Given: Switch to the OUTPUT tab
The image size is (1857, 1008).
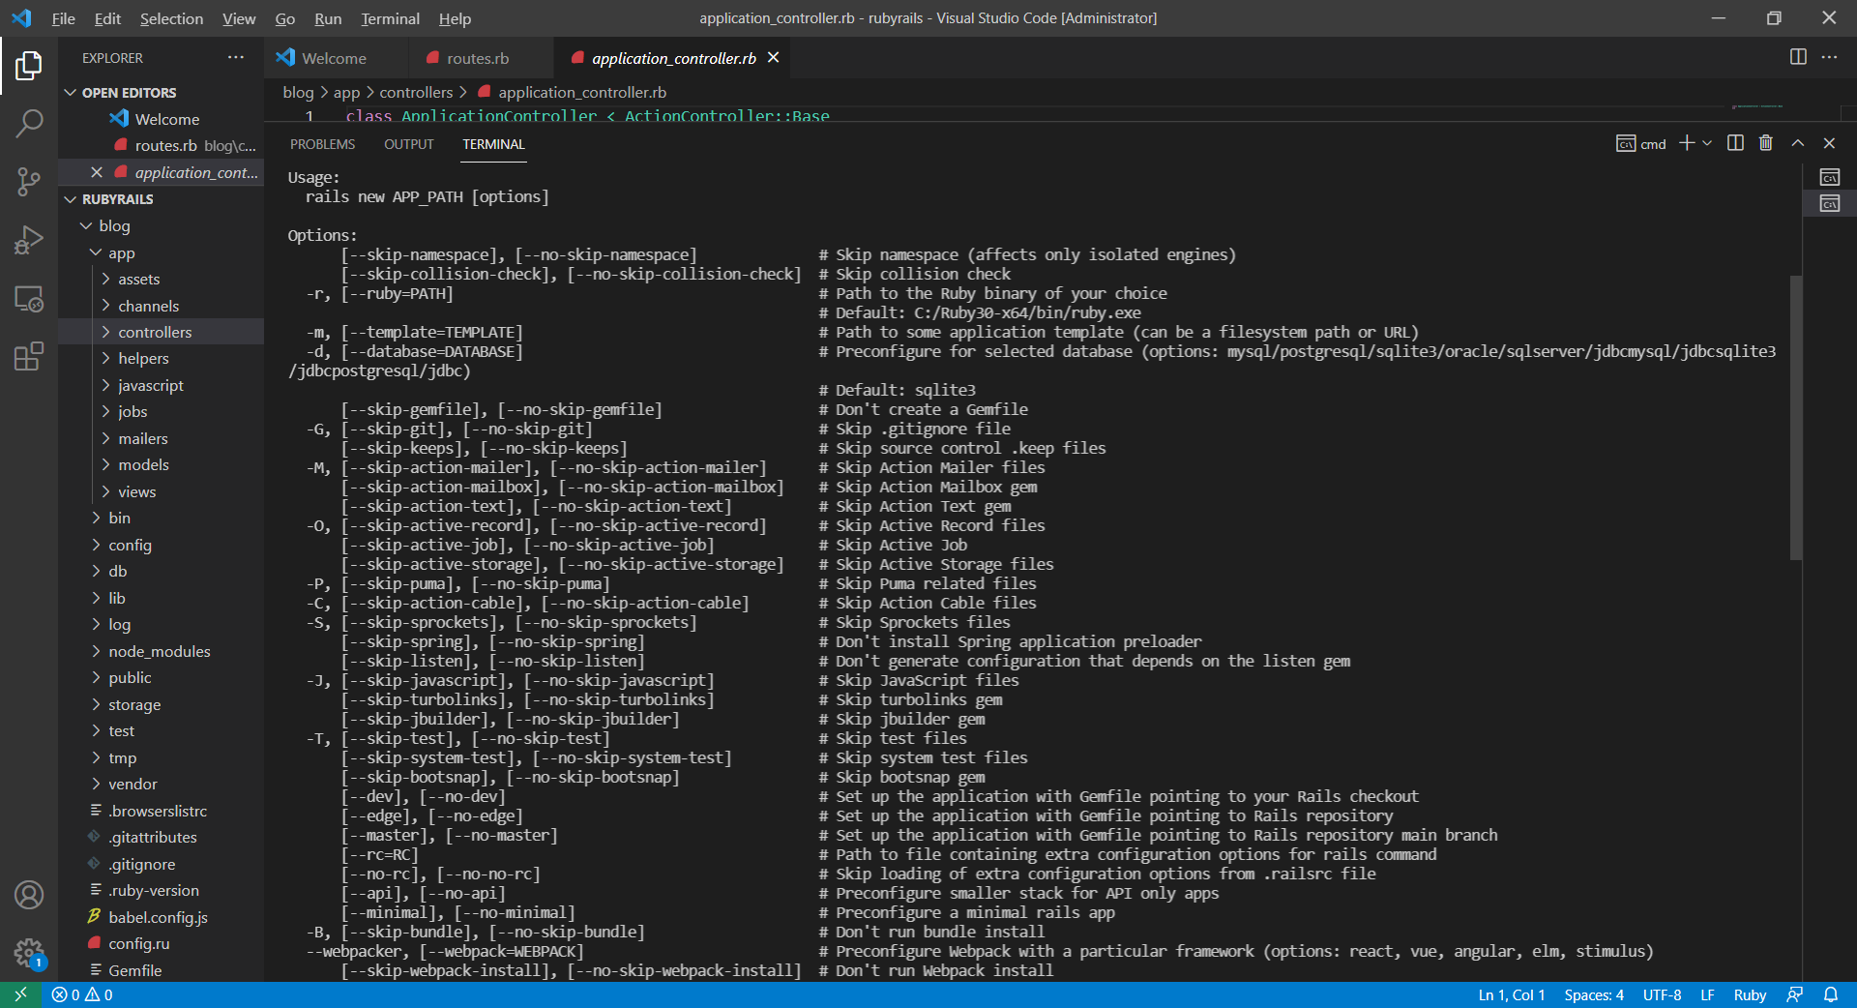Looking at the screenshot, I should pos(408,144).
